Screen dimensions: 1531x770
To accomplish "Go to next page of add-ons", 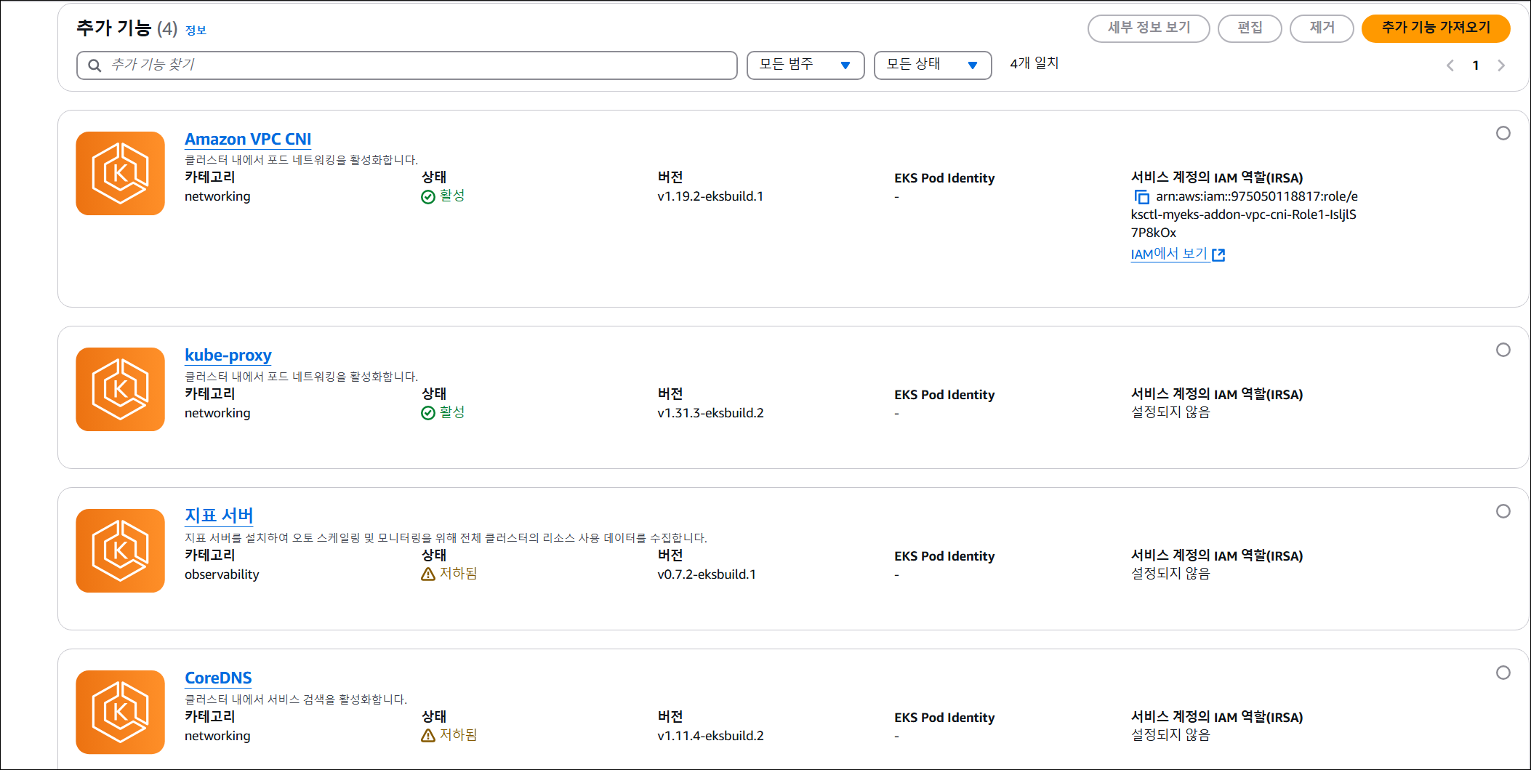I will coord(1501,65).
